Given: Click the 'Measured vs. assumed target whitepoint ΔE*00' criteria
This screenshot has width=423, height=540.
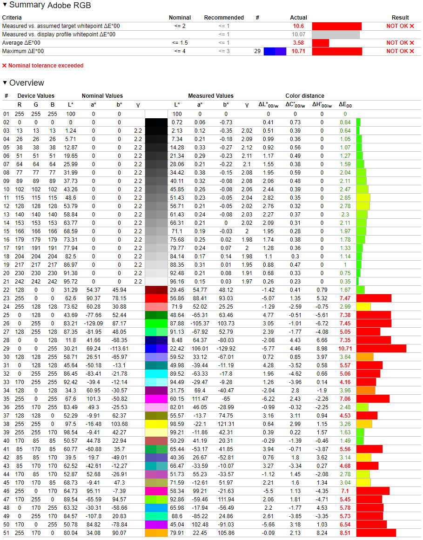Looking at the screenshot, I should pyautogui.click(x=61, y=26).
